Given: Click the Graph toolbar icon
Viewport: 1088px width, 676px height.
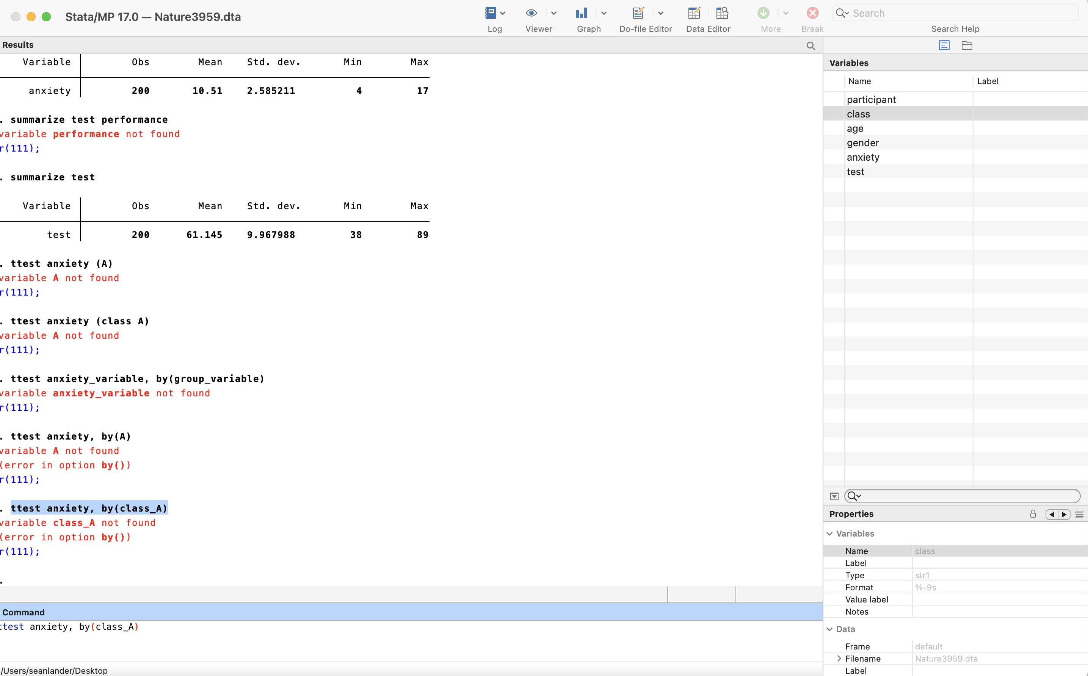Looking at the screenshot, I should coord(581,13).
